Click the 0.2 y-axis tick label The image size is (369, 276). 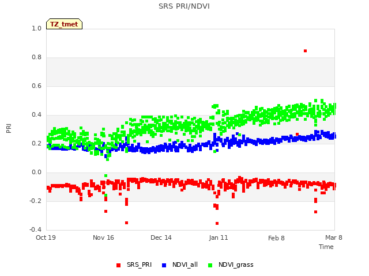36,143
